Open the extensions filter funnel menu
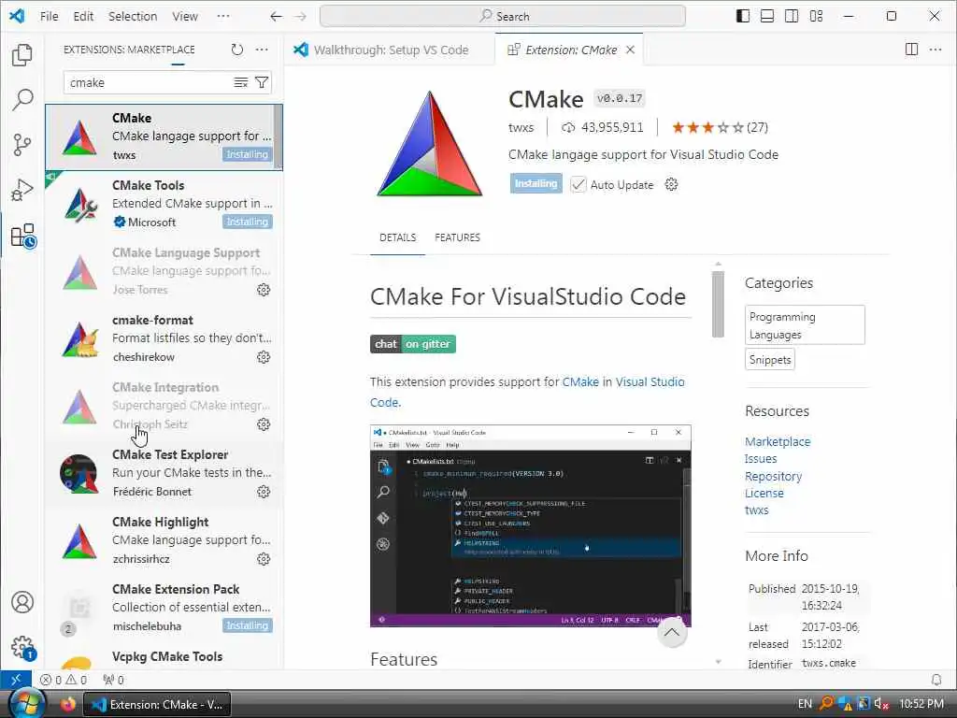The image size is (957, 718). [262, 82]
